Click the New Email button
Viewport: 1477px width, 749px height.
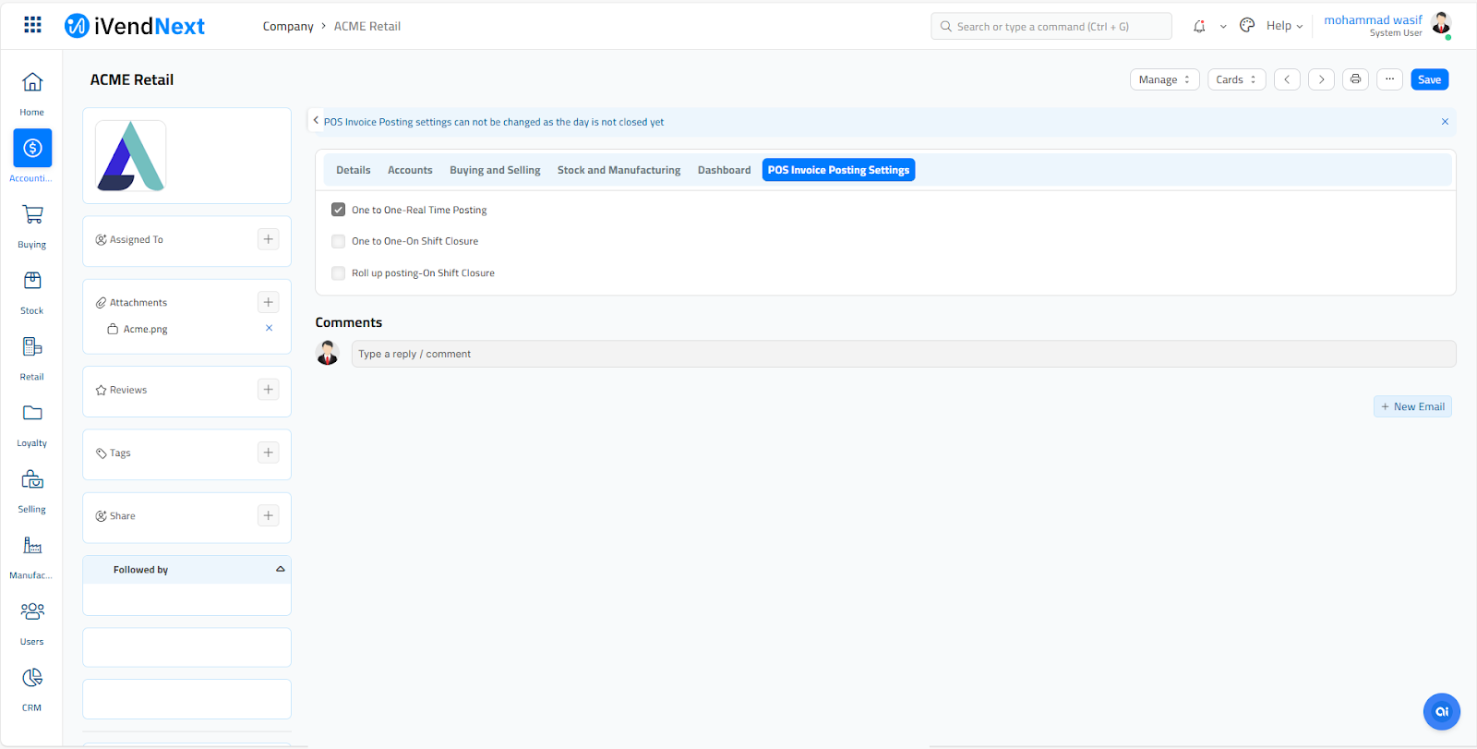tap(1412, 406)
